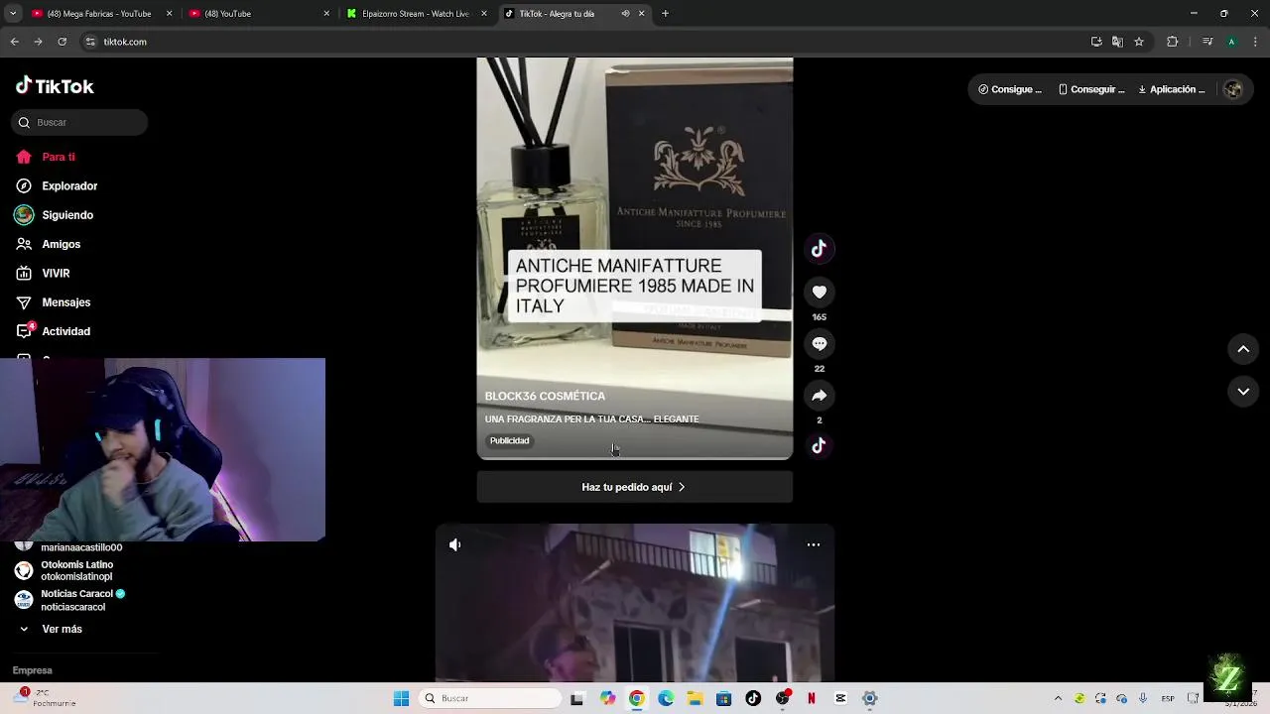Open advertiser TikTok profile icon above like
Viewport: 1270px width, 714px height.
coord(820,249)
